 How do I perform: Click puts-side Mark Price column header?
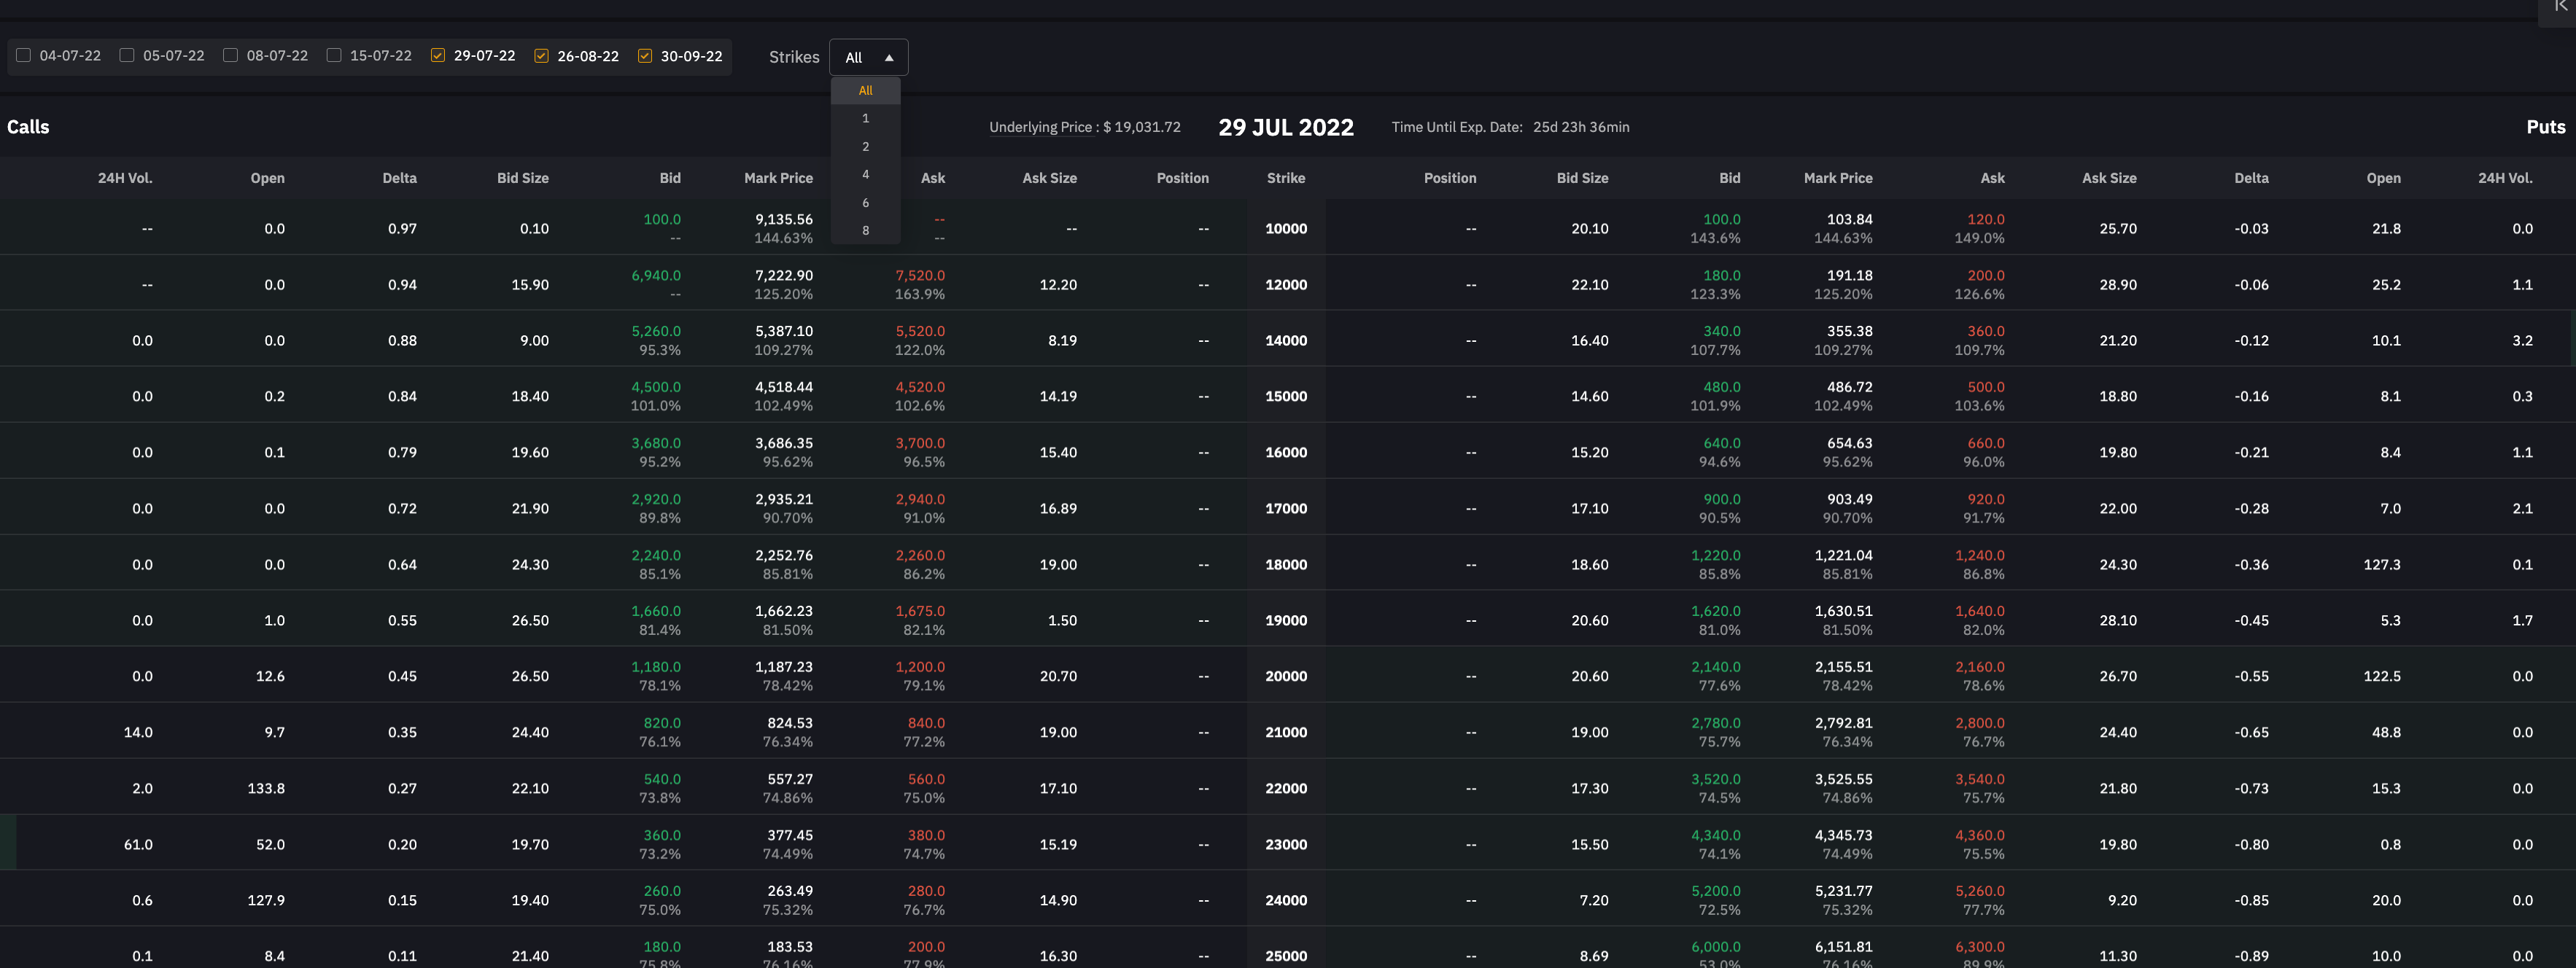coord(1838,179)
